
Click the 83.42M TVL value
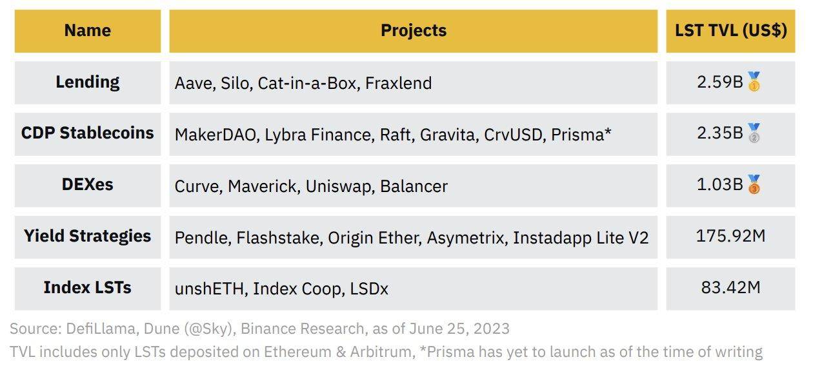pos(731,287)
